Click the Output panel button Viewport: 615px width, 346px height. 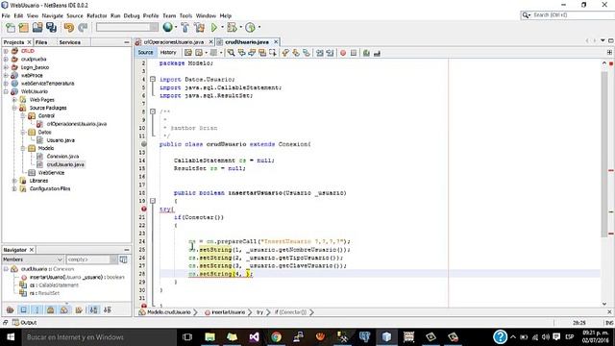pos(24,323)
